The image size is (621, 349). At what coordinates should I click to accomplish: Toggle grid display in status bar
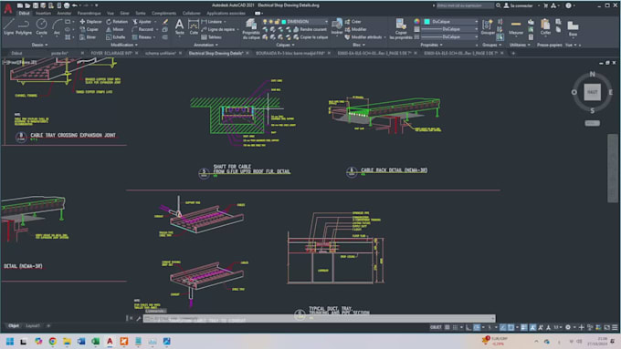(x=447, y=327)
